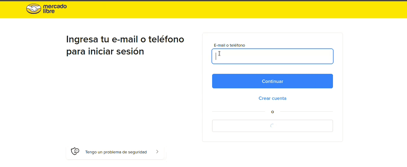Click the Mercado Libre handshake logo icon

[x=34, y=9]
